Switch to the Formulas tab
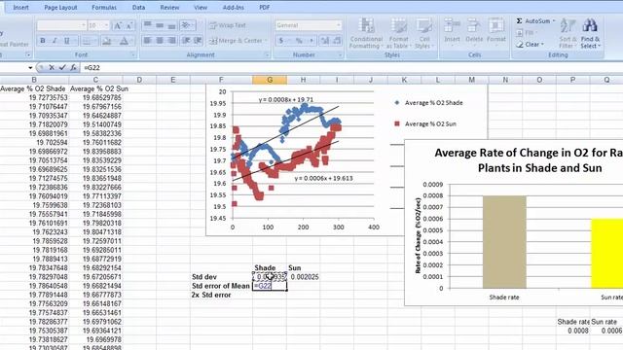The image size is (623, 350). click(104, 7)
